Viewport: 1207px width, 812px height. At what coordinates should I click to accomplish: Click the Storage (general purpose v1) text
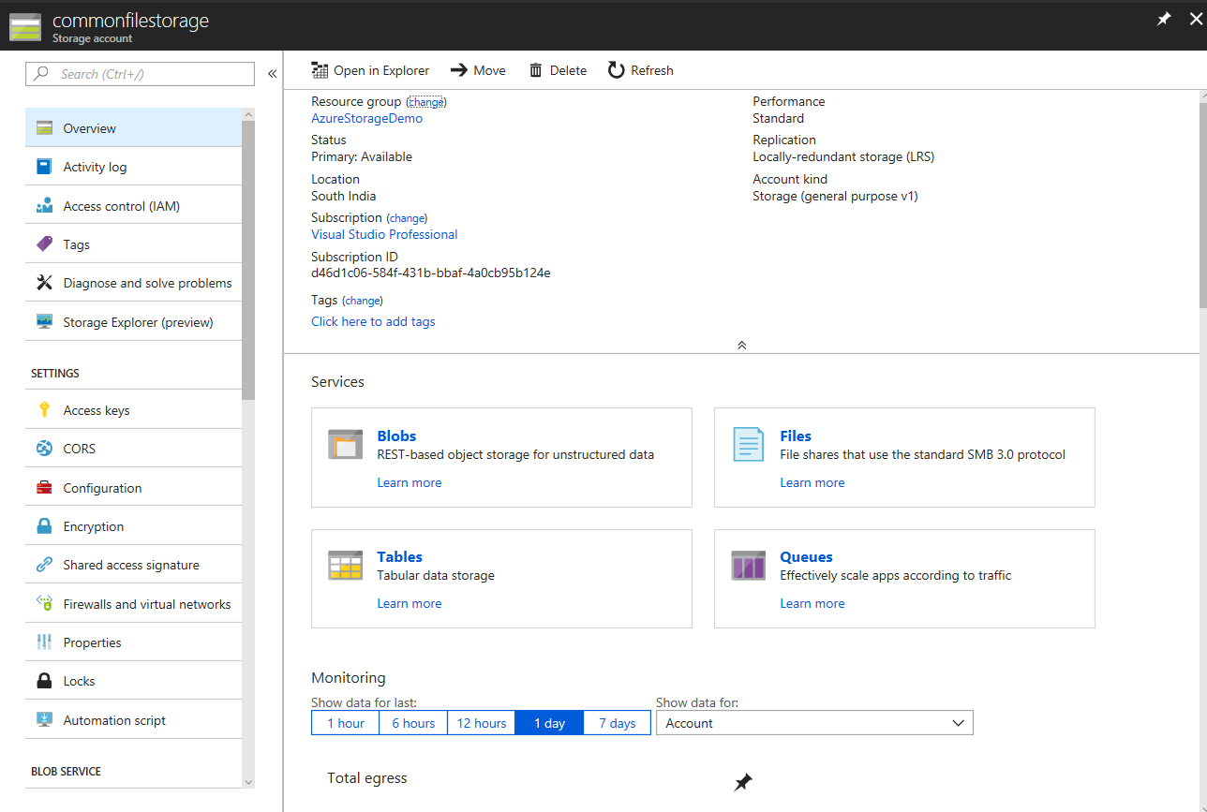[835, 196]
